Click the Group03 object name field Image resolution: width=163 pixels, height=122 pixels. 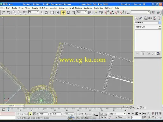click(146, 23)
